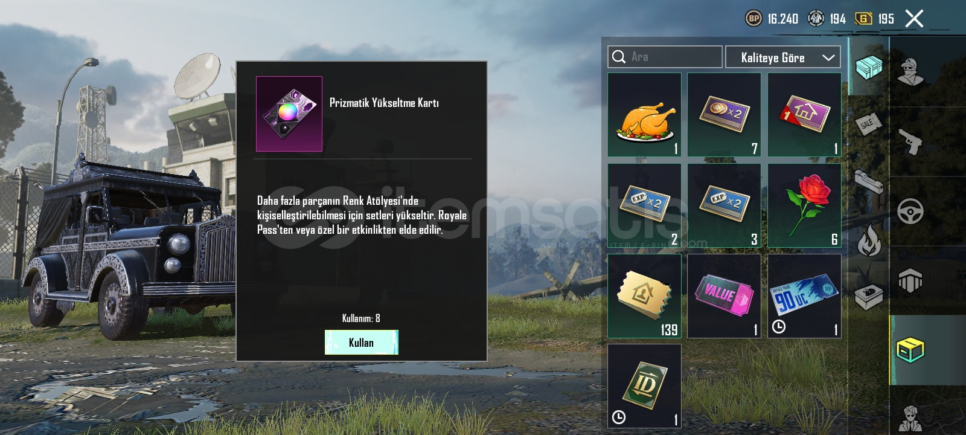Image resolution: width=966 pixels, height=435 pixels.
Task: Click the Prizmatik Yükseltme Kartı thumbnail
Action: pyautogui.click(x=289, y=114)
